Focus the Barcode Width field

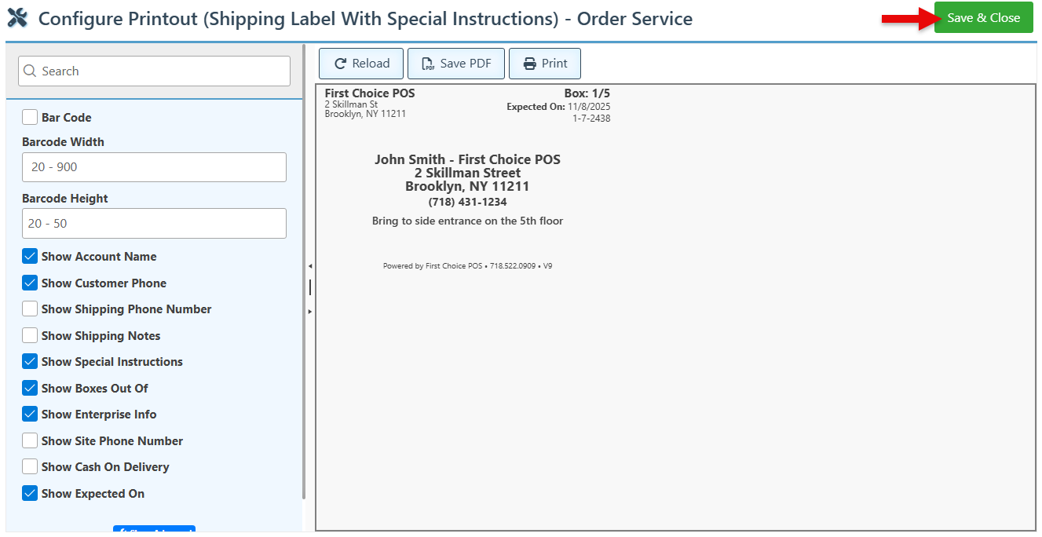coord(154,167)
